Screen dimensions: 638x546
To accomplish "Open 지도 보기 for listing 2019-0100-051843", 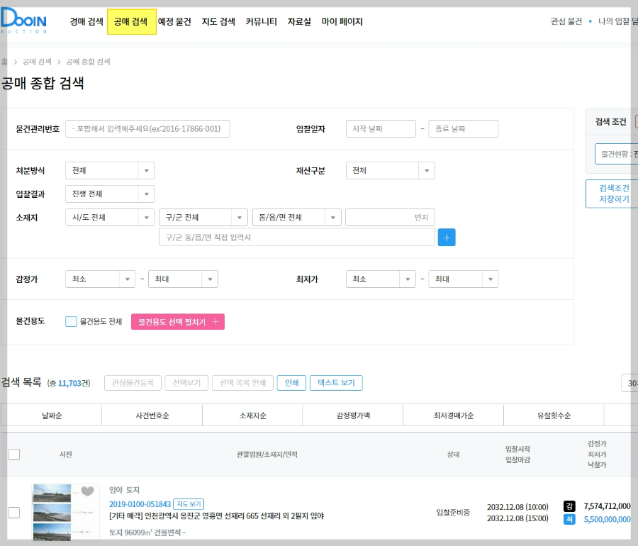I will [x=190, y=503].
